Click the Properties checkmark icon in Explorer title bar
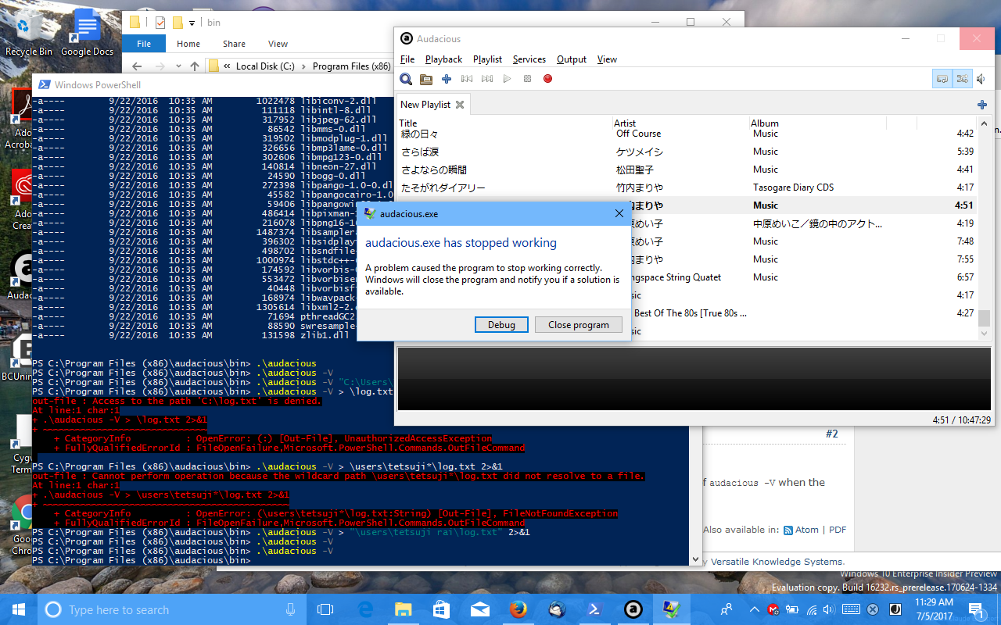The width and height of the screenshot is (1001, 625). click(x=160, y=23)
